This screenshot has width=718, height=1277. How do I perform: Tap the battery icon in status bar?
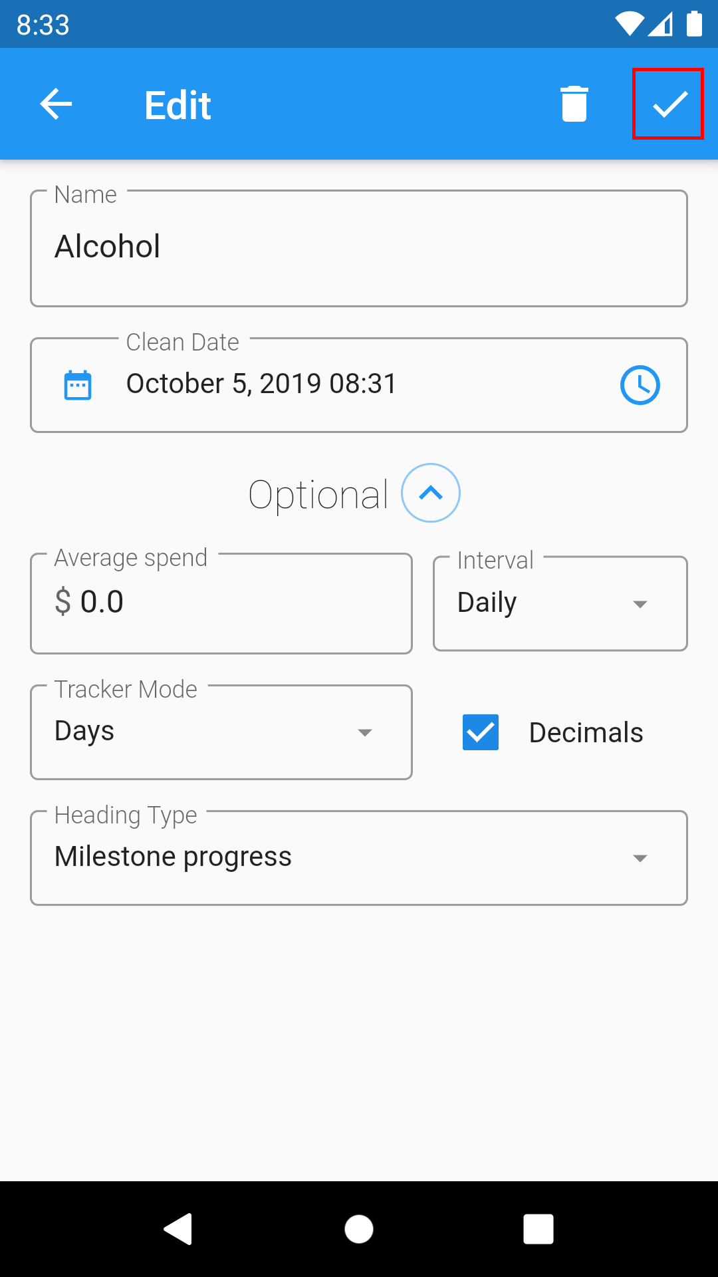click(x=694, y=24)
